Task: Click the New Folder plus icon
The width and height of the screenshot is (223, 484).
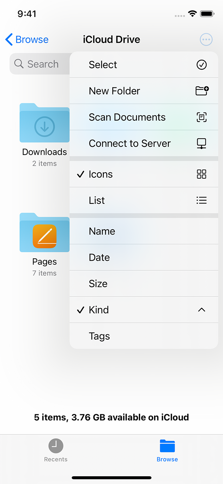Action: click(x=202, y=91)
